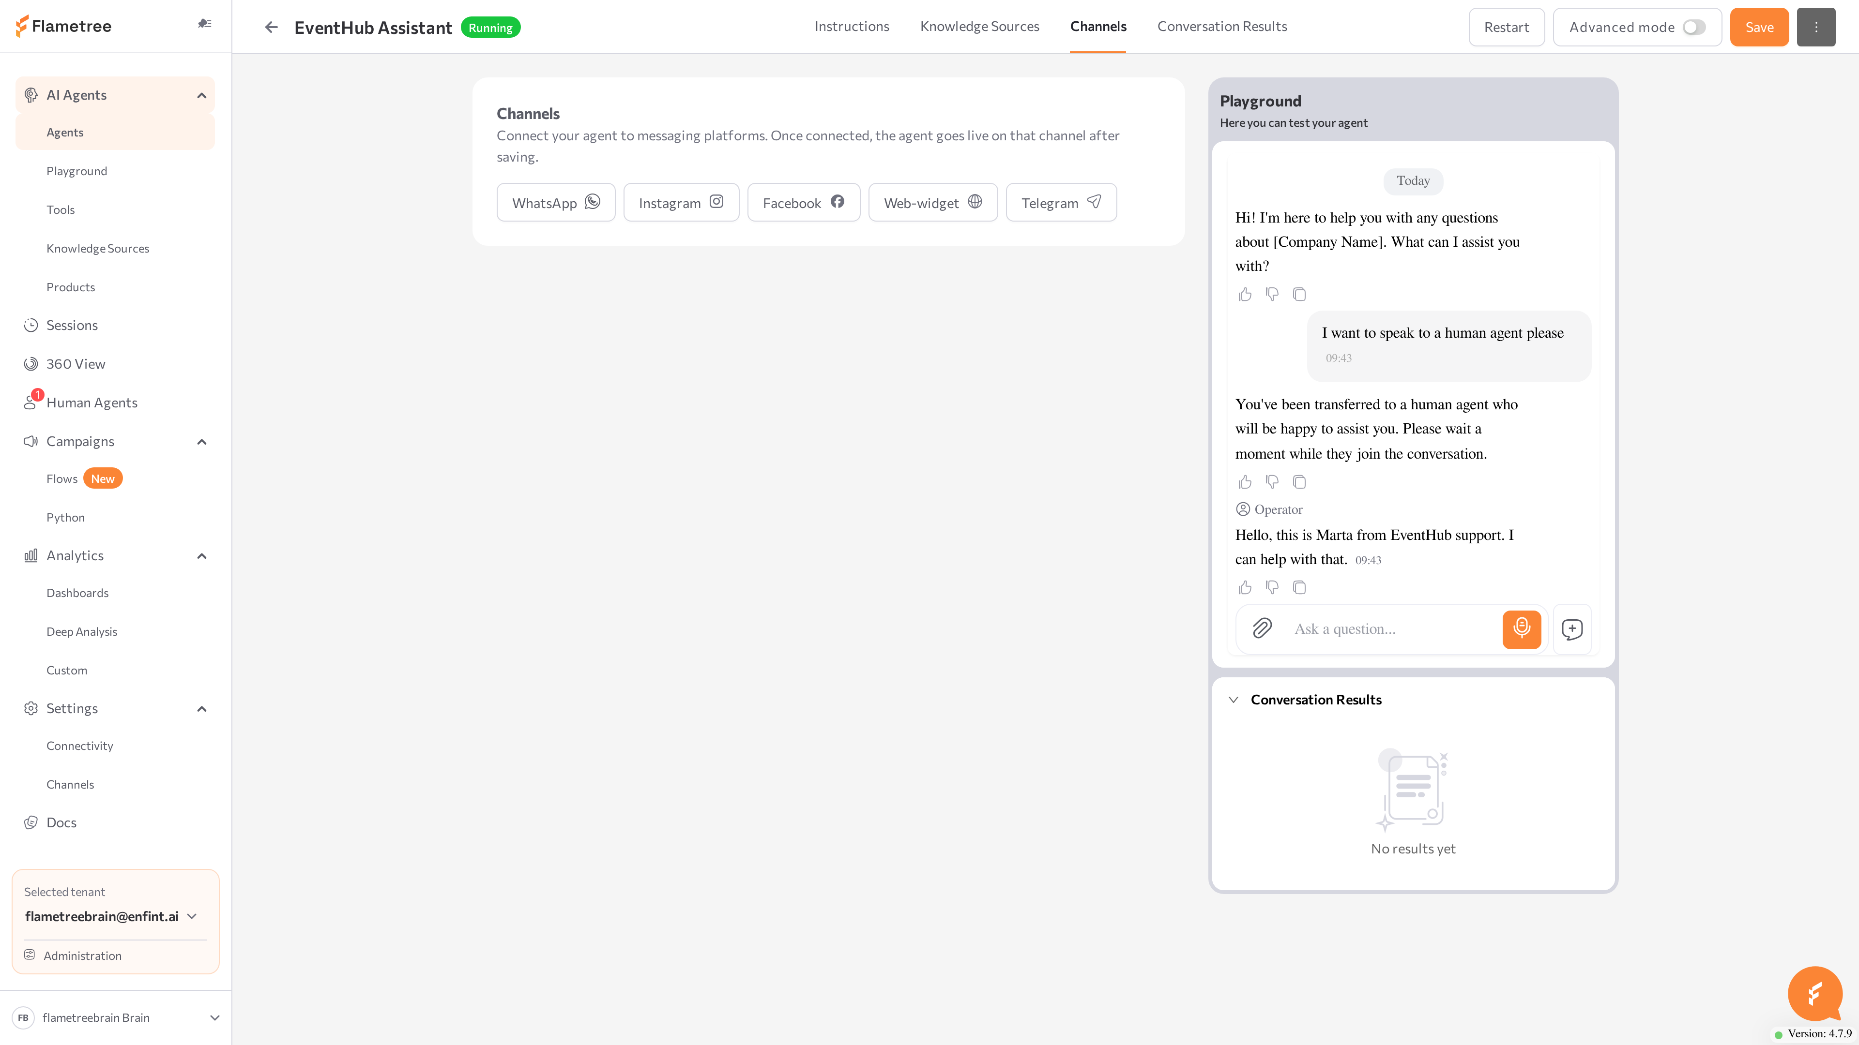Viewport: 1859px width, 1045px height.
Task: Click the Version 4.7.9 status indicator
Action: click(x=1813, y=1034)
